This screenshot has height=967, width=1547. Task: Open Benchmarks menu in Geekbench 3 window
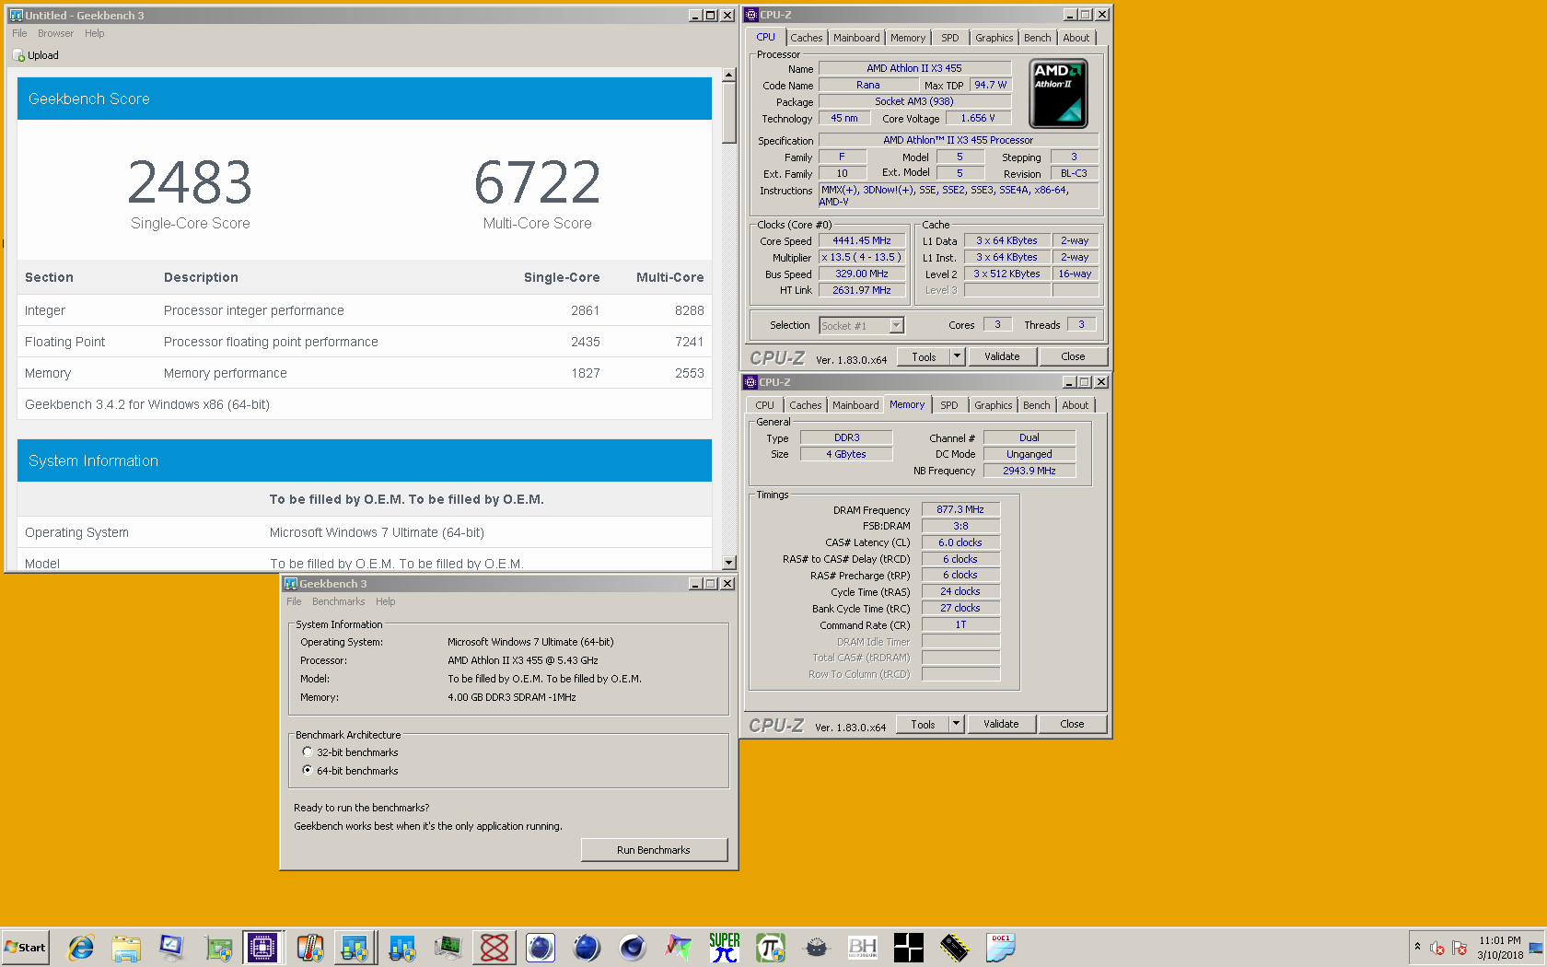coord(338,601)
